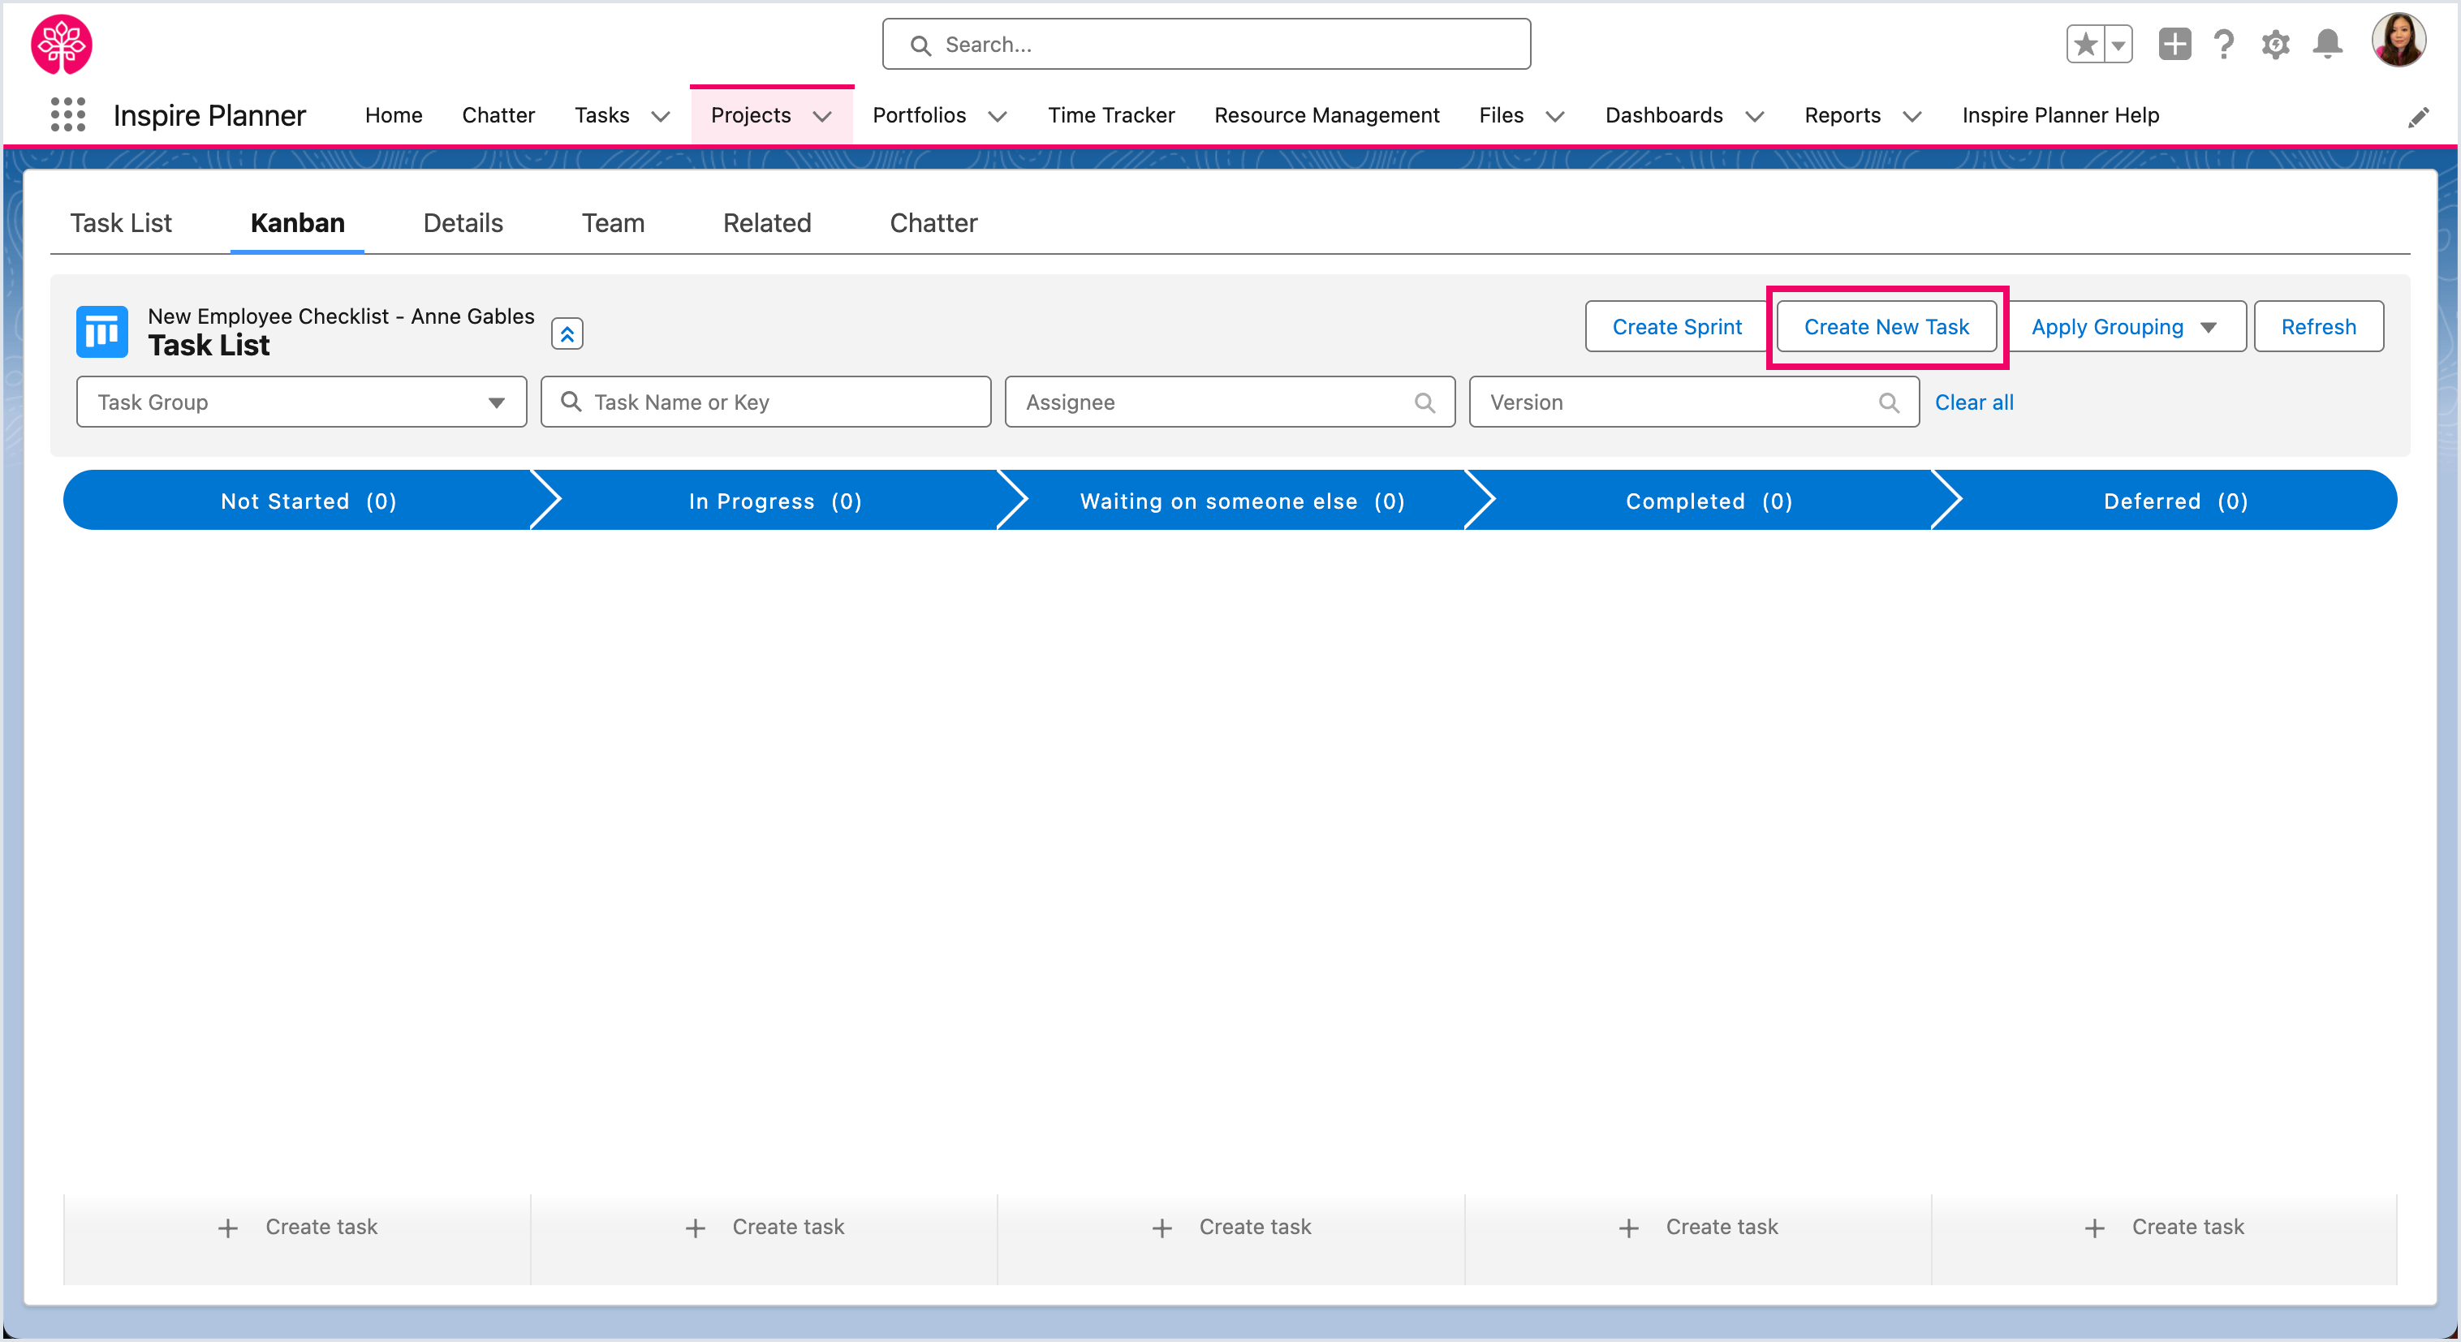The image size is (2461, 1342).
Task: Focus the Task Name or Key field
Action: [765, 402]
